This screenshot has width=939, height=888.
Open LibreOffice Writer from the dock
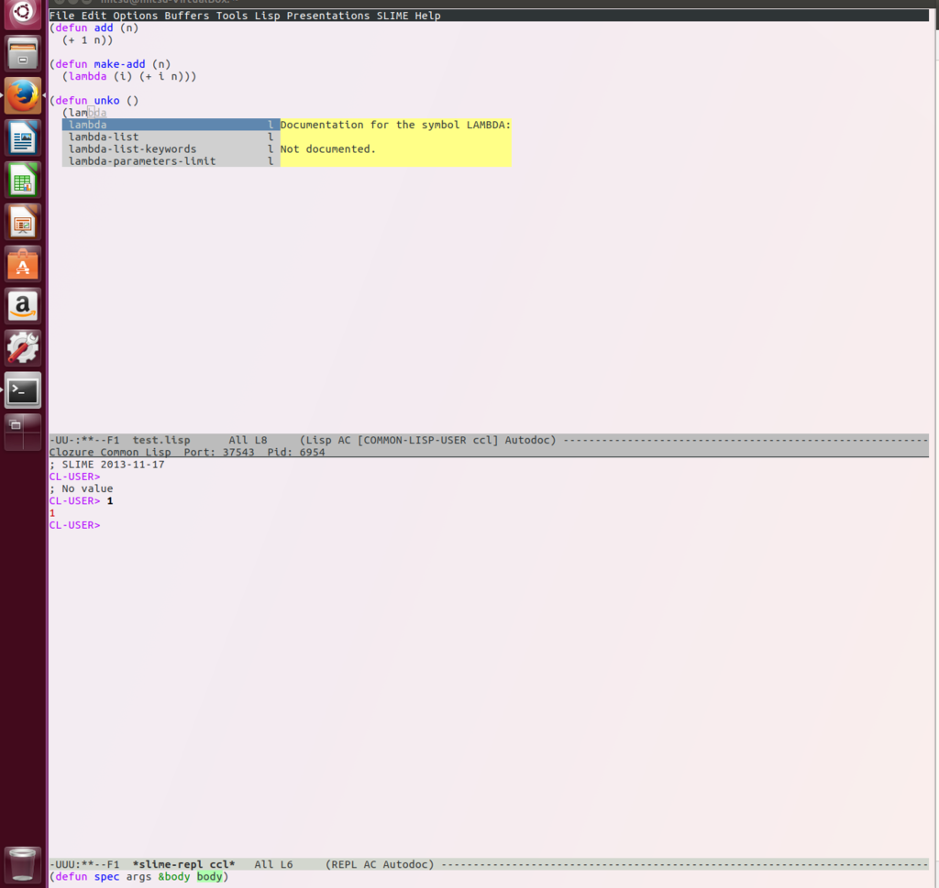[x=22, y=137]
